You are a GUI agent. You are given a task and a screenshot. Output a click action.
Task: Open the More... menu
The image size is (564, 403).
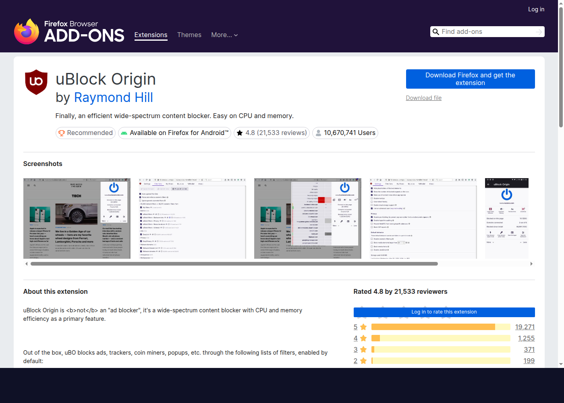click(x=224, y=35)
